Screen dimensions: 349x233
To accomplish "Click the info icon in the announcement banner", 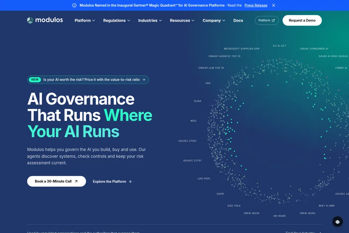I will pos(74,5).
